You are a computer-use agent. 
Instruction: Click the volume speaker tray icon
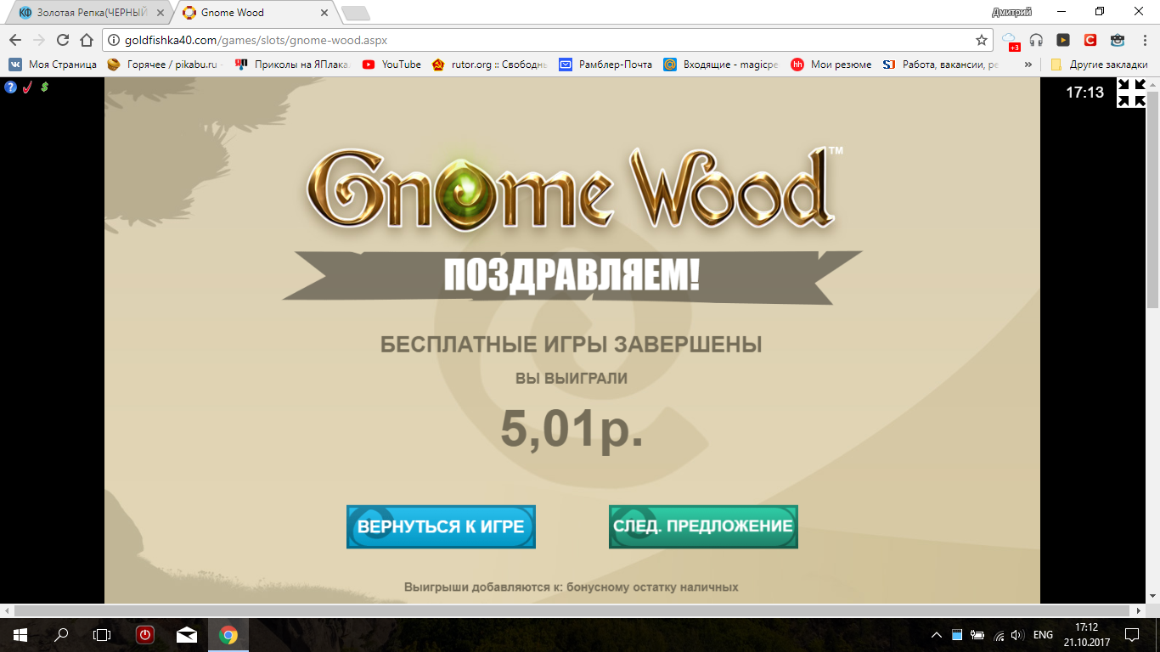click(x=1017, y=635)
